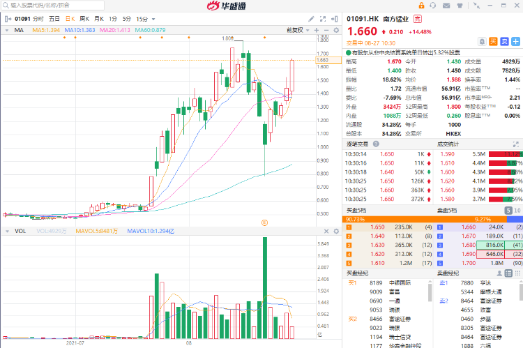Viewport: 523px width, 348px height.
Task: Expand the 成交统计 panel icon
Action: point(515,144)
